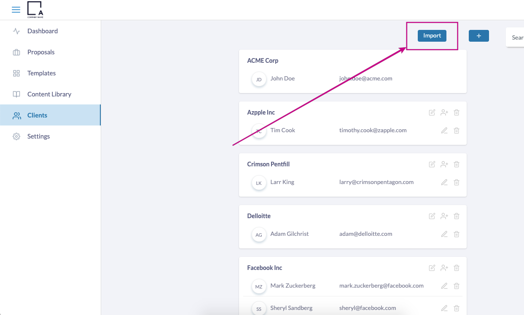The image size is (524, 315).
Task: Edit Crimson Pentfill company
Action: coord(432,164)
